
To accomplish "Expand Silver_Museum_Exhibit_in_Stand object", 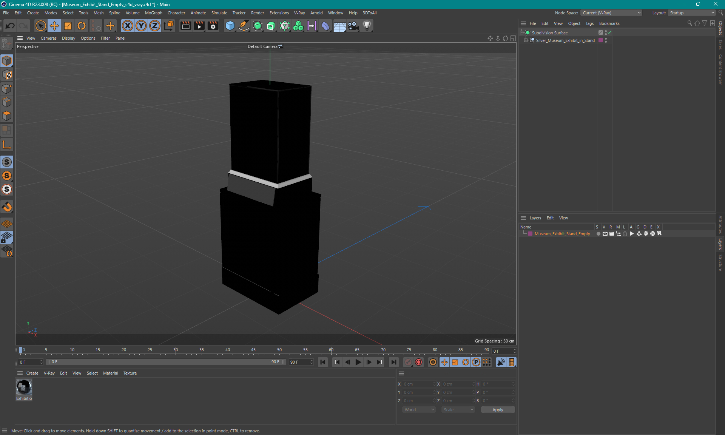I will pyautogui.click(x=526, y=40).
